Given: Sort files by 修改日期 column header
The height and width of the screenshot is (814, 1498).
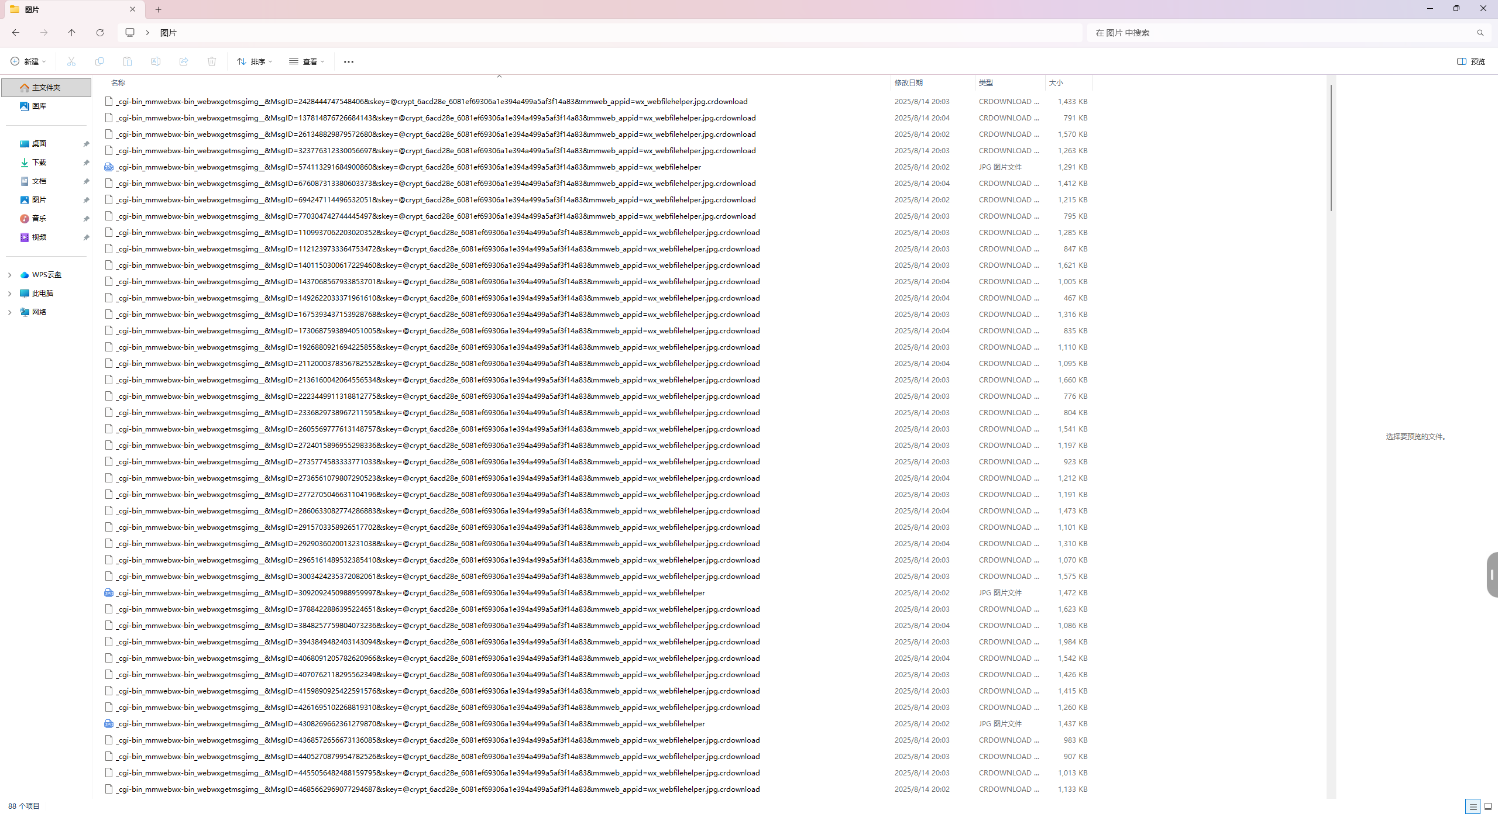Looking at the screenshot, I should point(909,83).
